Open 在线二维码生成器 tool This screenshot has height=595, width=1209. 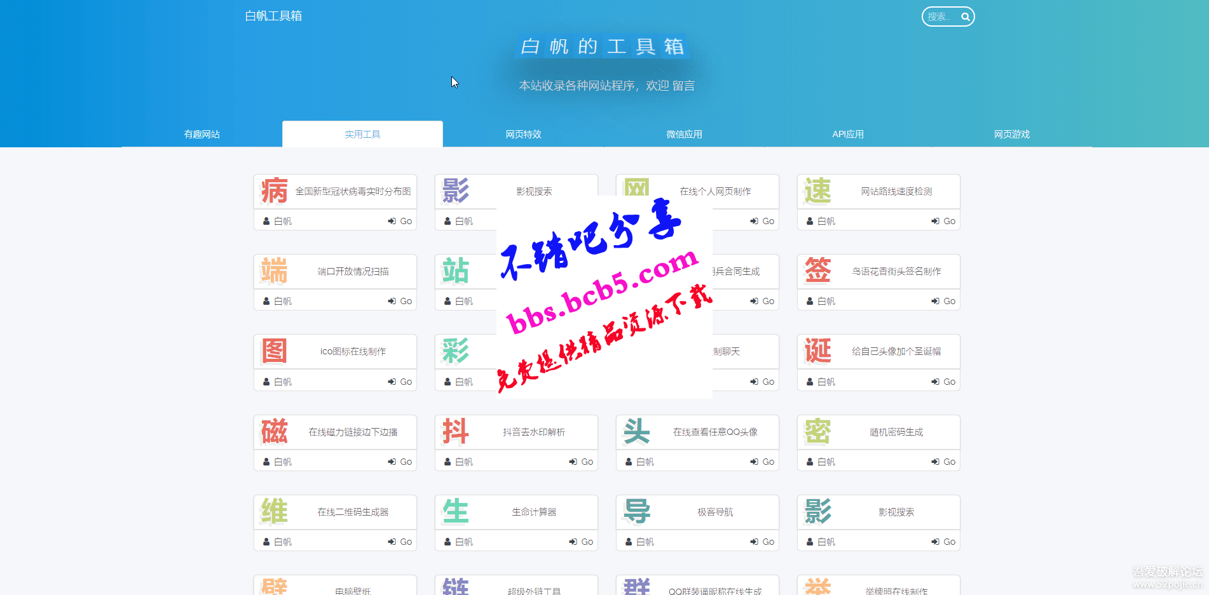pos(353,512)
